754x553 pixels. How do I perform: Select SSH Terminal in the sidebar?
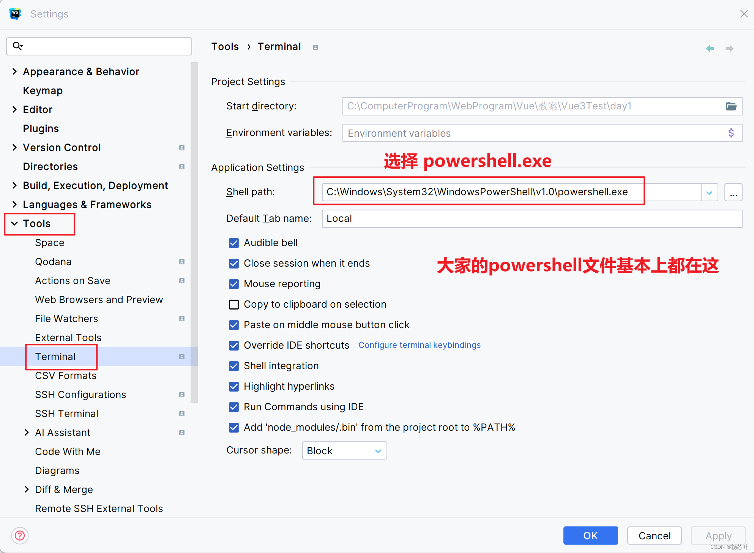[66, 413]
